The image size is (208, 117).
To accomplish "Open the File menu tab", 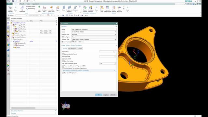I will [x=9, y=4].
